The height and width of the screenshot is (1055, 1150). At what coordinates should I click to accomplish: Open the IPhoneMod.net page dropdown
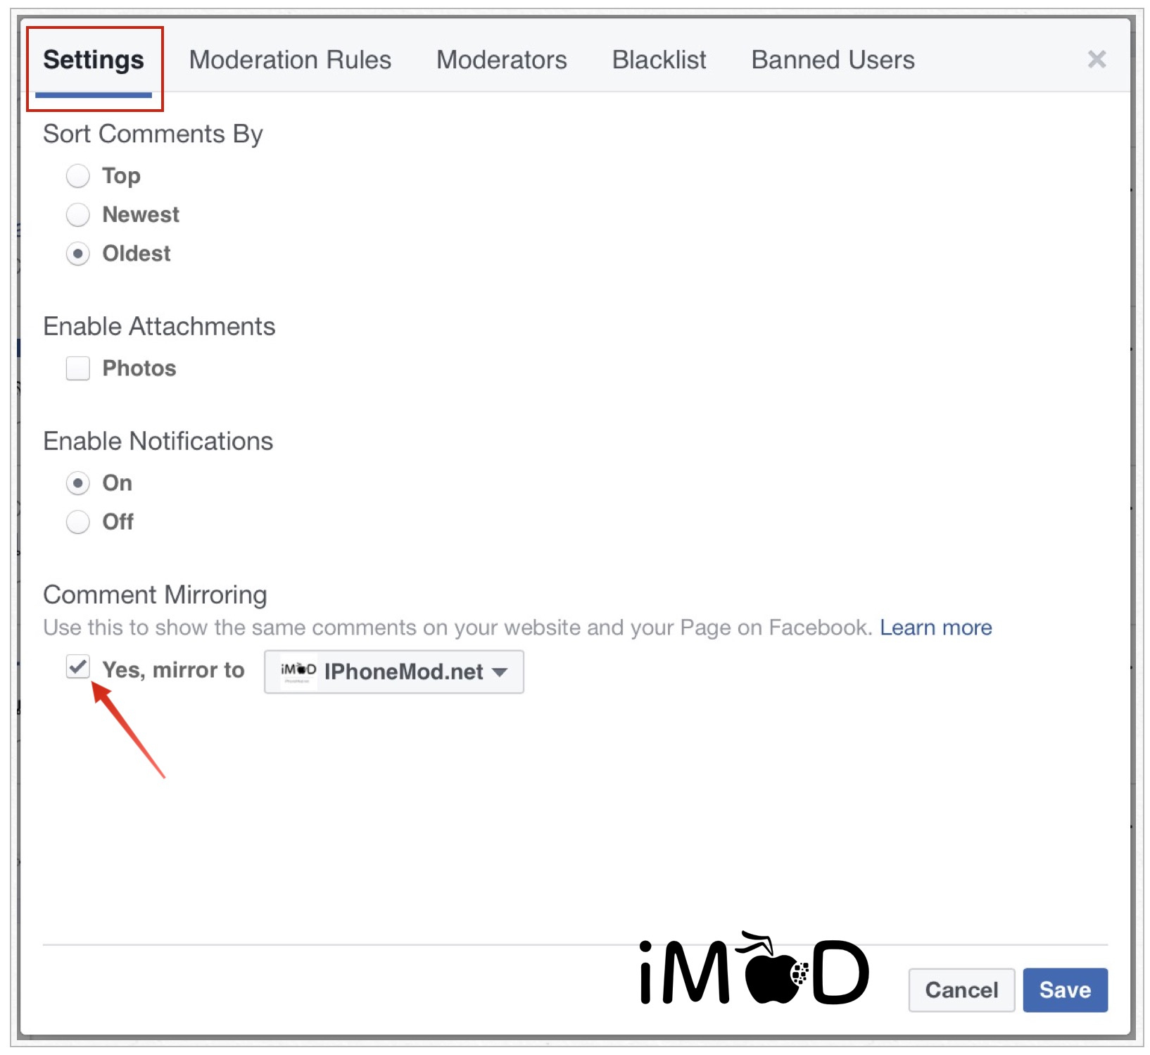(x=403, y=672)
